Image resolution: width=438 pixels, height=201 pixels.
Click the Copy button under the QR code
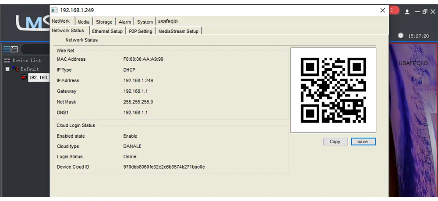(335, 142)
